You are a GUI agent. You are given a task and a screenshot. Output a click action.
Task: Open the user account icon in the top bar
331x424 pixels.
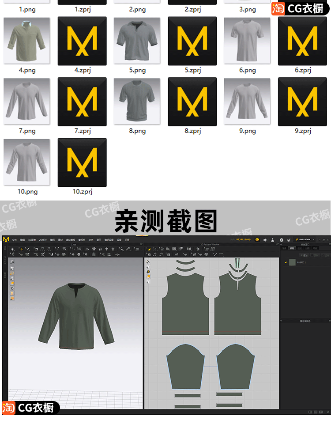273,240
